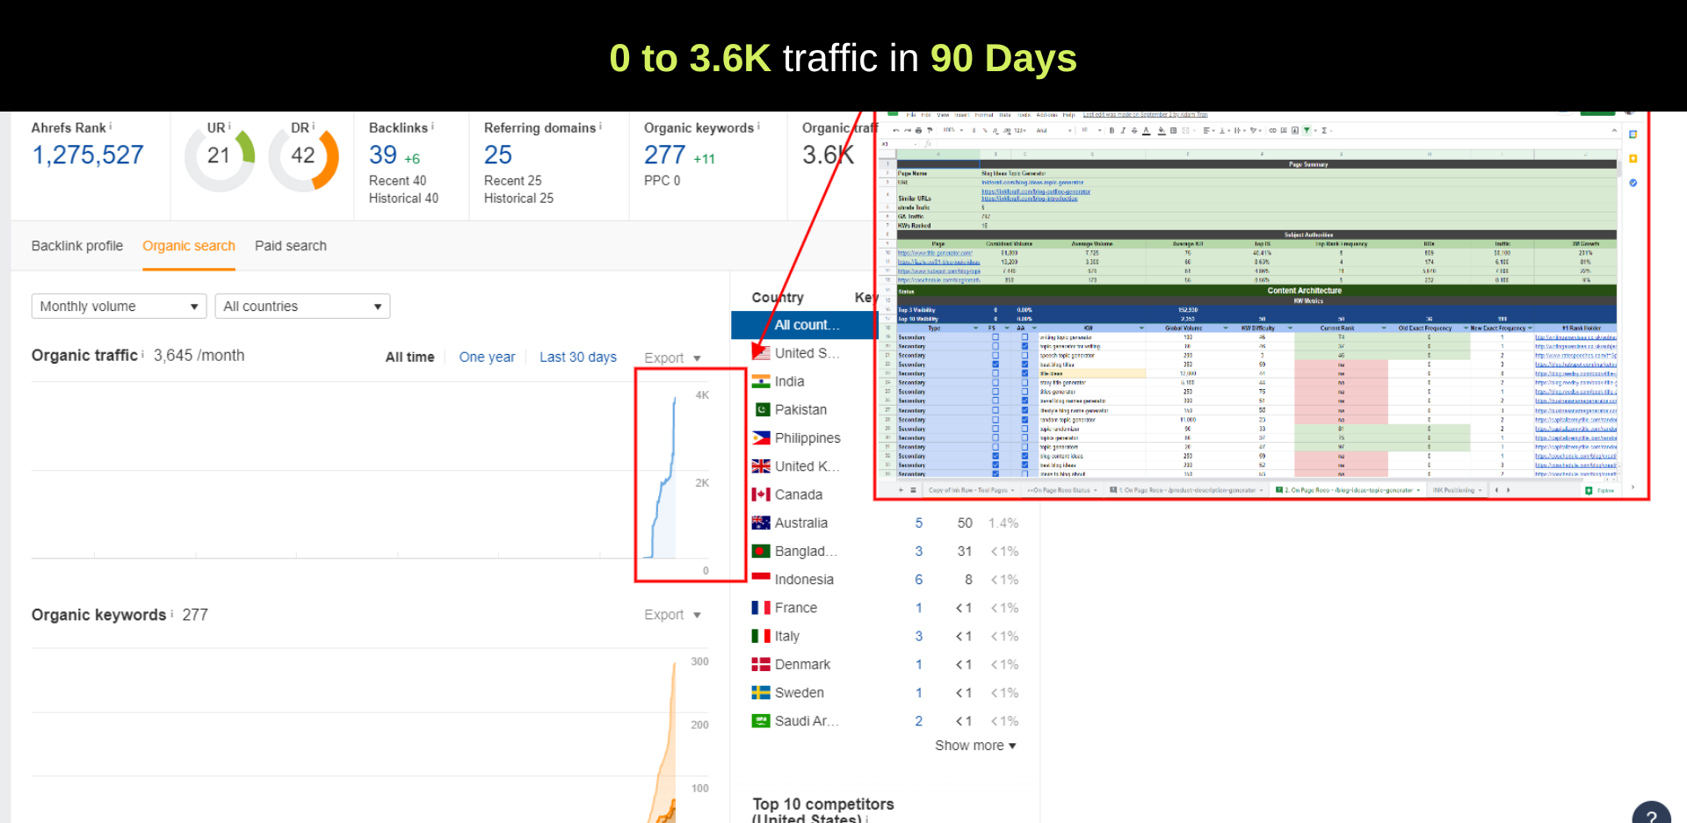The height and width of the screenshot is (823, 1687).
Task: Open All countries dropdown
Action: [x=302, y=306]
